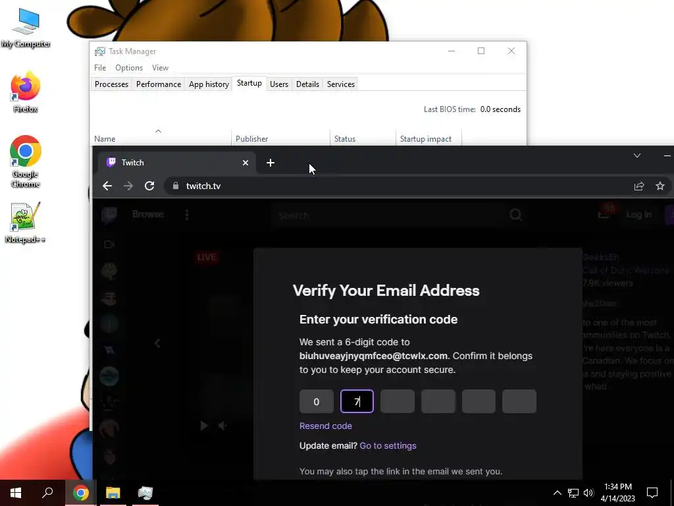Switch to the Performance tab in Task Manager
The height and width of the screenshot is (506, 674).
click(159, 84)
